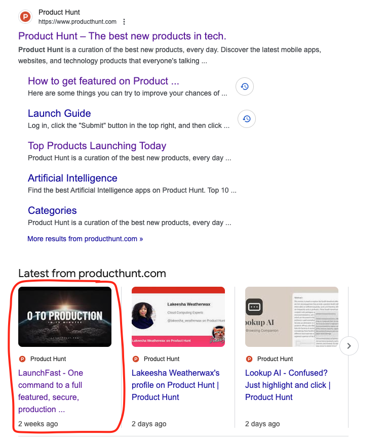Open Lakeesha Weatherwax's profile link
385x446 pixels.
pyautogui.click(x=176, y=385)
